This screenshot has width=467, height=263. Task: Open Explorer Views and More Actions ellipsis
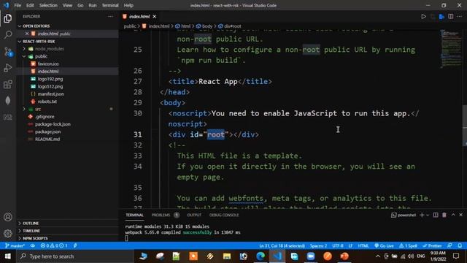coord(110,16)
